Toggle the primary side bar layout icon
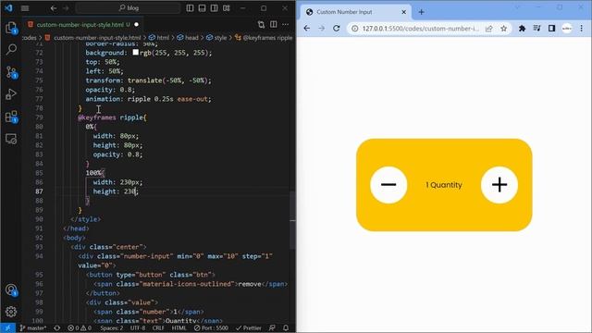Screen dimensions: 592x333 (x=190, y=8)
